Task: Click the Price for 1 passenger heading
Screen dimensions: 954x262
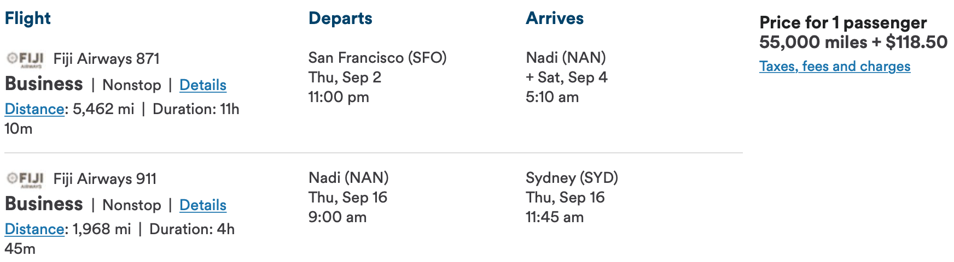Action: coord(843,23)
